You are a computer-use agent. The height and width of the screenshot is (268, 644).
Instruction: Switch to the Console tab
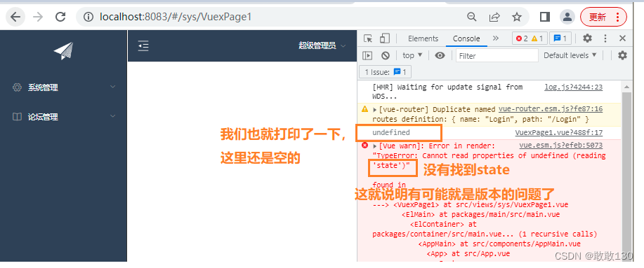(466, 38)
